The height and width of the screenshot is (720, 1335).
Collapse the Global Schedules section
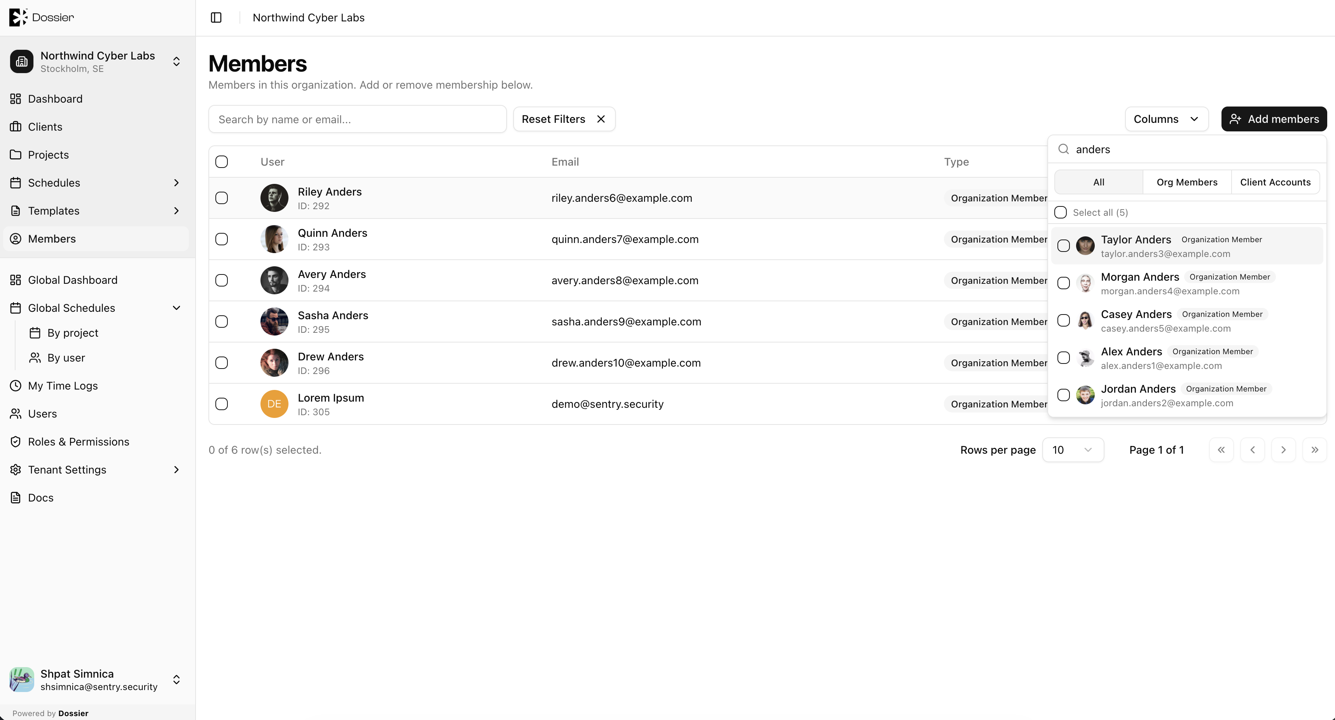[x=176, y=308]
